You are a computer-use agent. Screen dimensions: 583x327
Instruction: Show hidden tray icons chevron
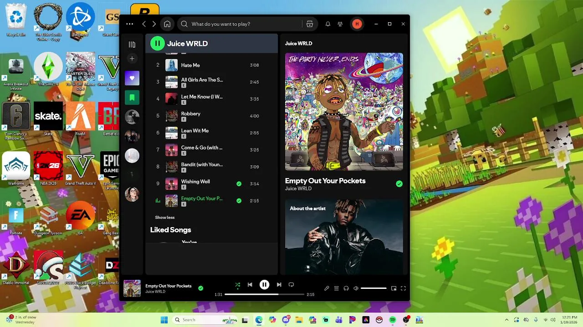click(x=506, y=320)
